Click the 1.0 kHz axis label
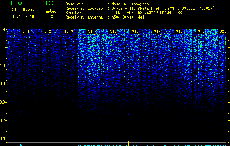Viewport: 230px width, 146px height. point(3,66)
